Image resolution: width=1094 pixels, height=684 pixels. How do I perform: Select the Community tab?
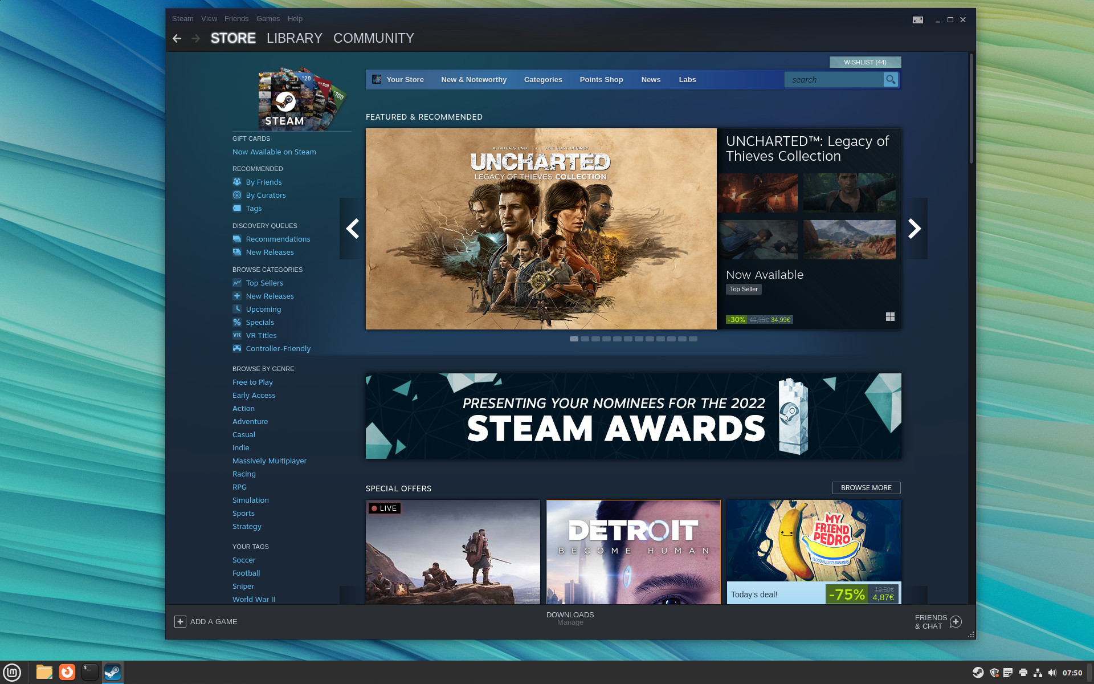click(x=374, y=38)
